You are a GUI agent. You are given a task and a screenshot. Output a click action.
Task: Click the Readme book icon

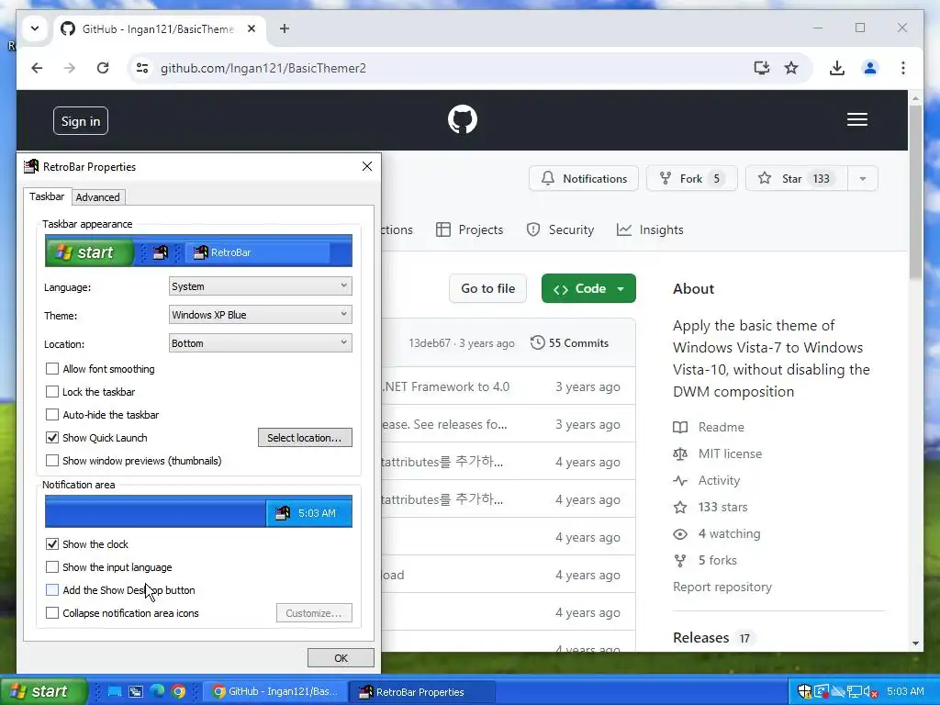coord(680,427)
